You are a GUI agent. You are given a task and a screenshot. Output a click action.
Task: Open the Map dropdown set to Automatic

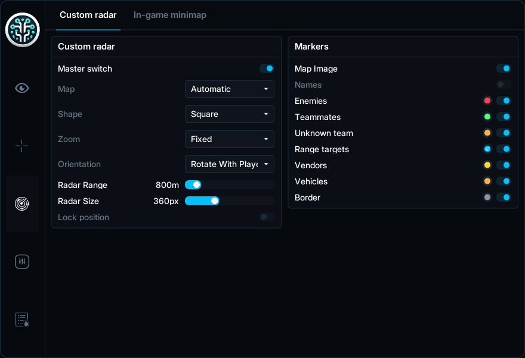[230, 89]
